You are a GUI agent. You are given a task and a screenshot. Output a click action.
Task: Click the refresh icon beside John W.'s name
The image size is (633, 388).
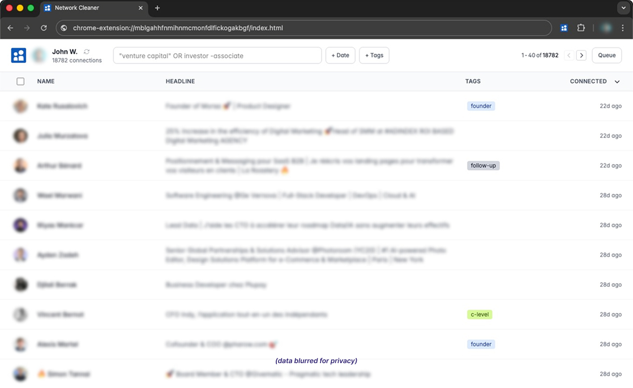click(86, 51)
